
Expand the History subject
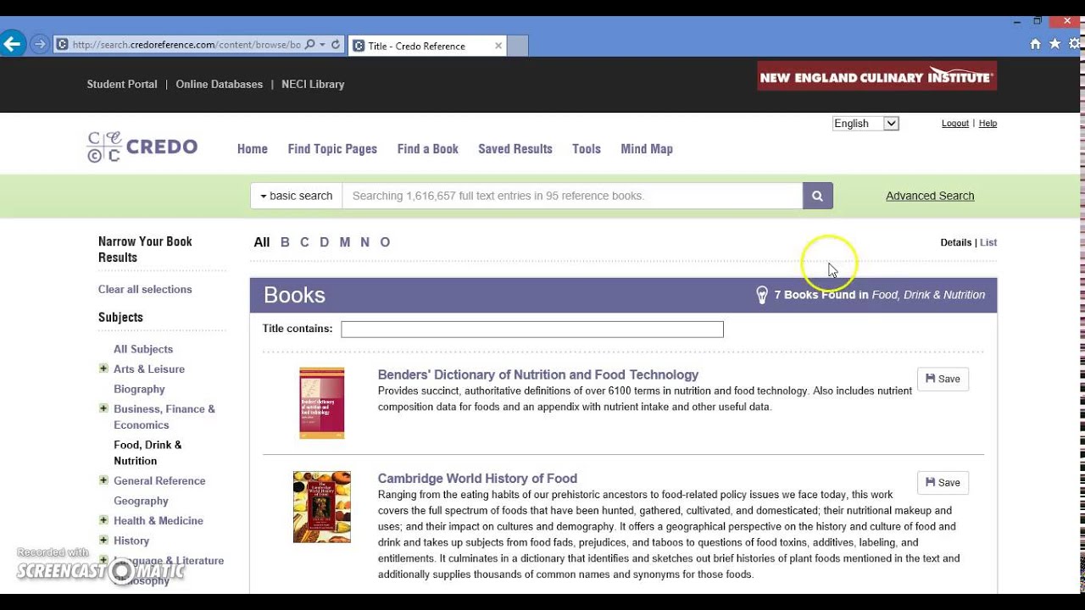(x=103, y=540)
